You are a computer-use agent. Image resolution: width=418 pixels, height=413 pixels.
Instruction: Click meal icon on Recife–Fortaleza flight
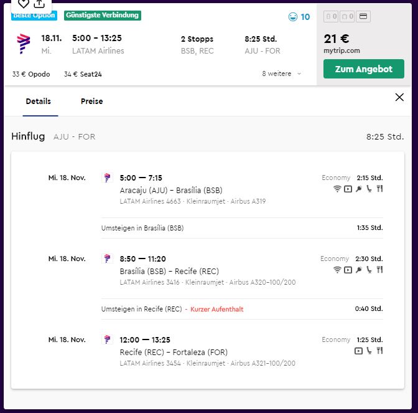(380, 351)
